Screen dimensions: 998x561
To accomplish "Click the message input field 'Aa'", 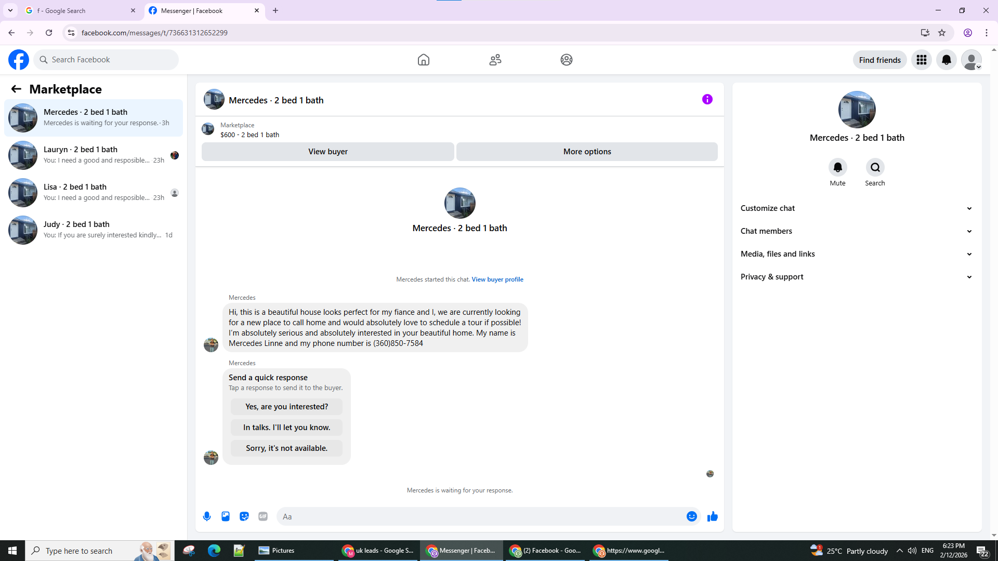I will click(x=481, y=516).
